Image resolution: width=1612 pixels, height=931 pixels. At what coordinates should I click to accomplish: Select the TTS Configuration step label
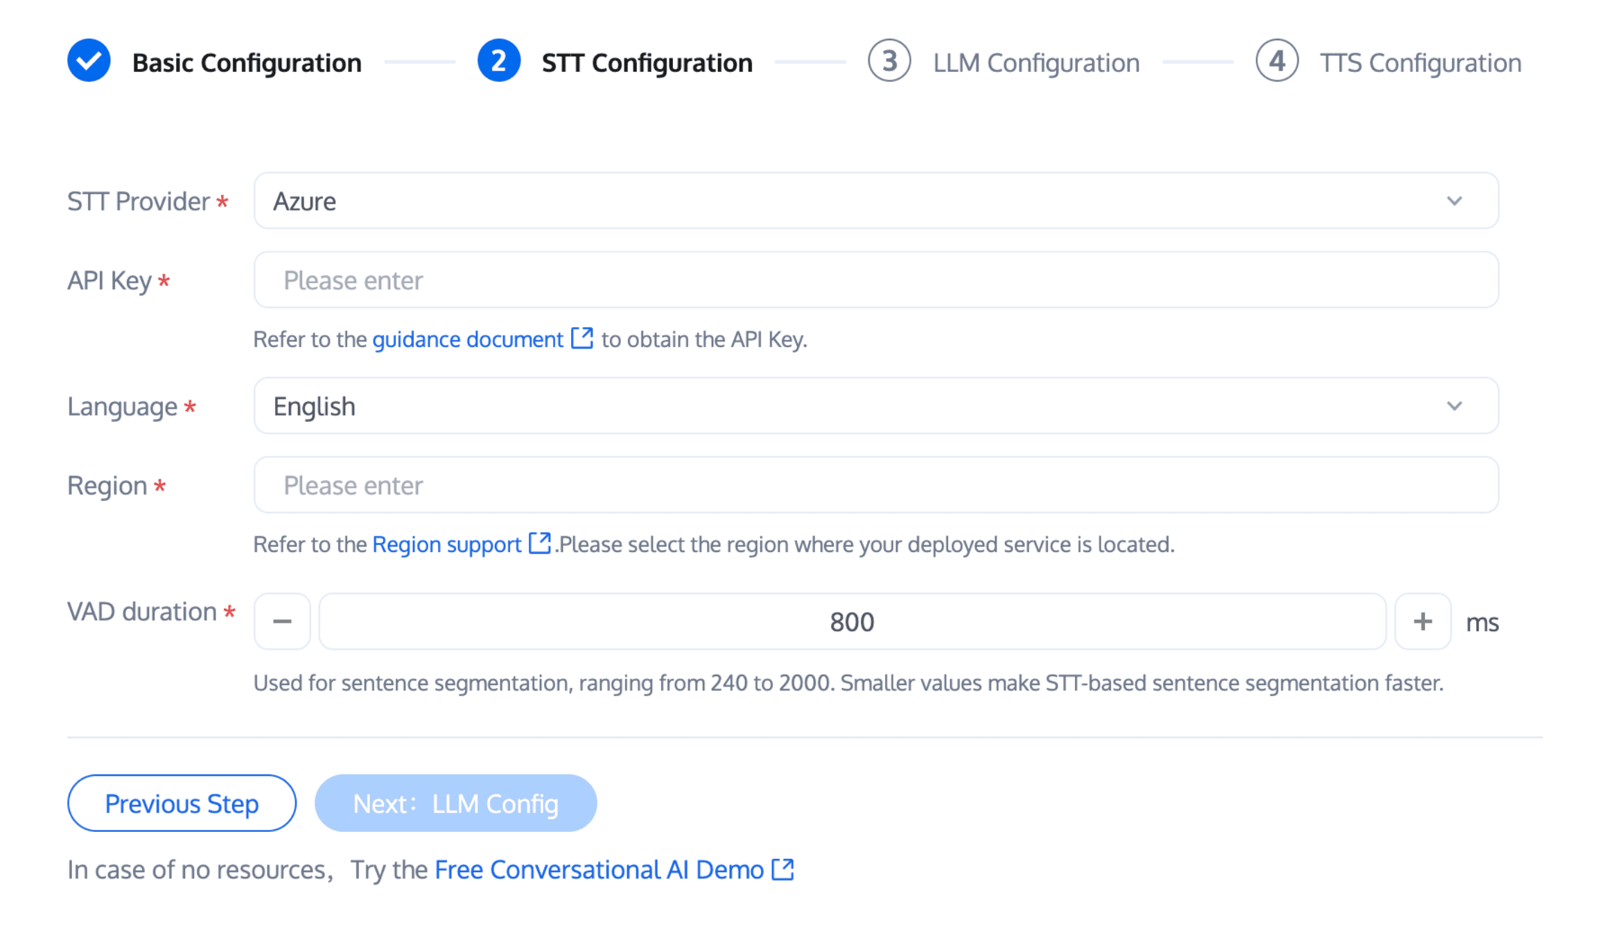click(x=1420, y=62)
